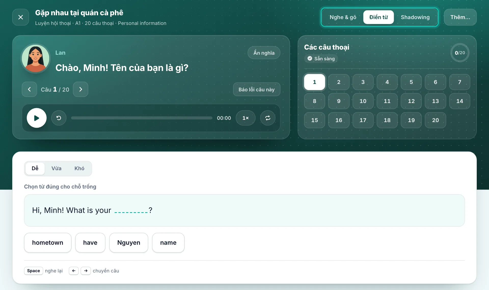Jump to sentence 17 in the list

(363, 120)
